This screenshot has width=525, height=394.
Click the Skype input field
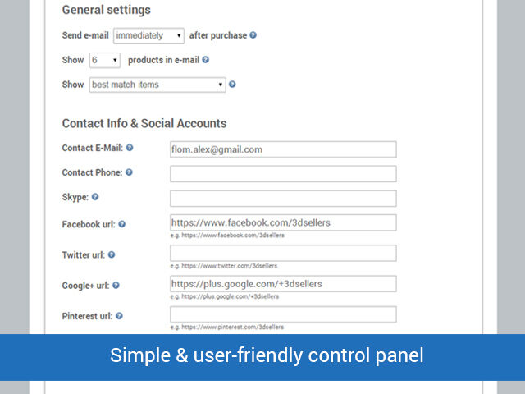[x=283, y=199]
